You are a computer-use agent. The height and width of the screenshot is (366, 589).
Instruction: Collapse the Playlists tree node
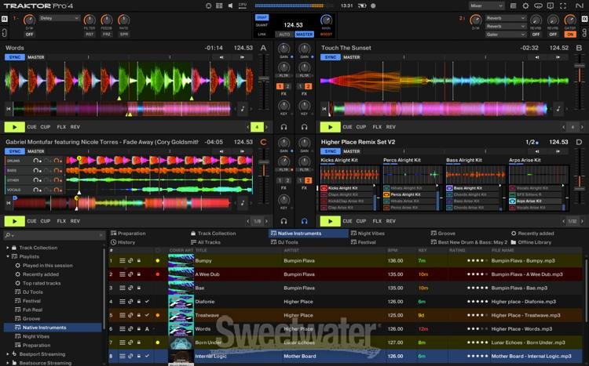click(8, 256)
